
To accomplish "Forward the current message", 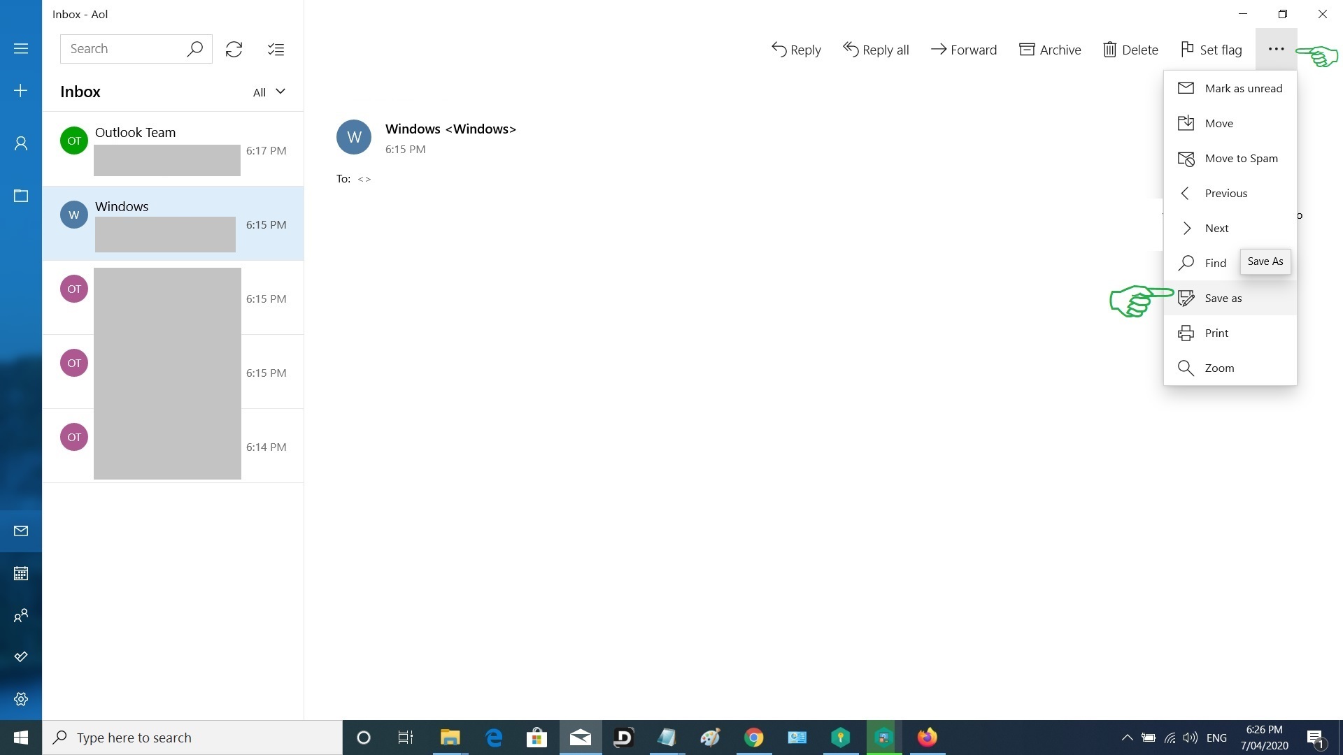I will 963,50.
